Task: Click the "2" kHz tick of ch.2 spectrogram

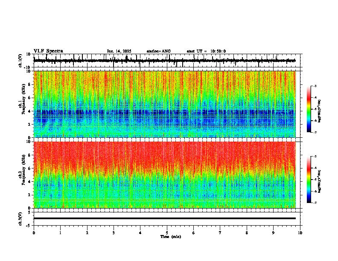Action: 30,195
